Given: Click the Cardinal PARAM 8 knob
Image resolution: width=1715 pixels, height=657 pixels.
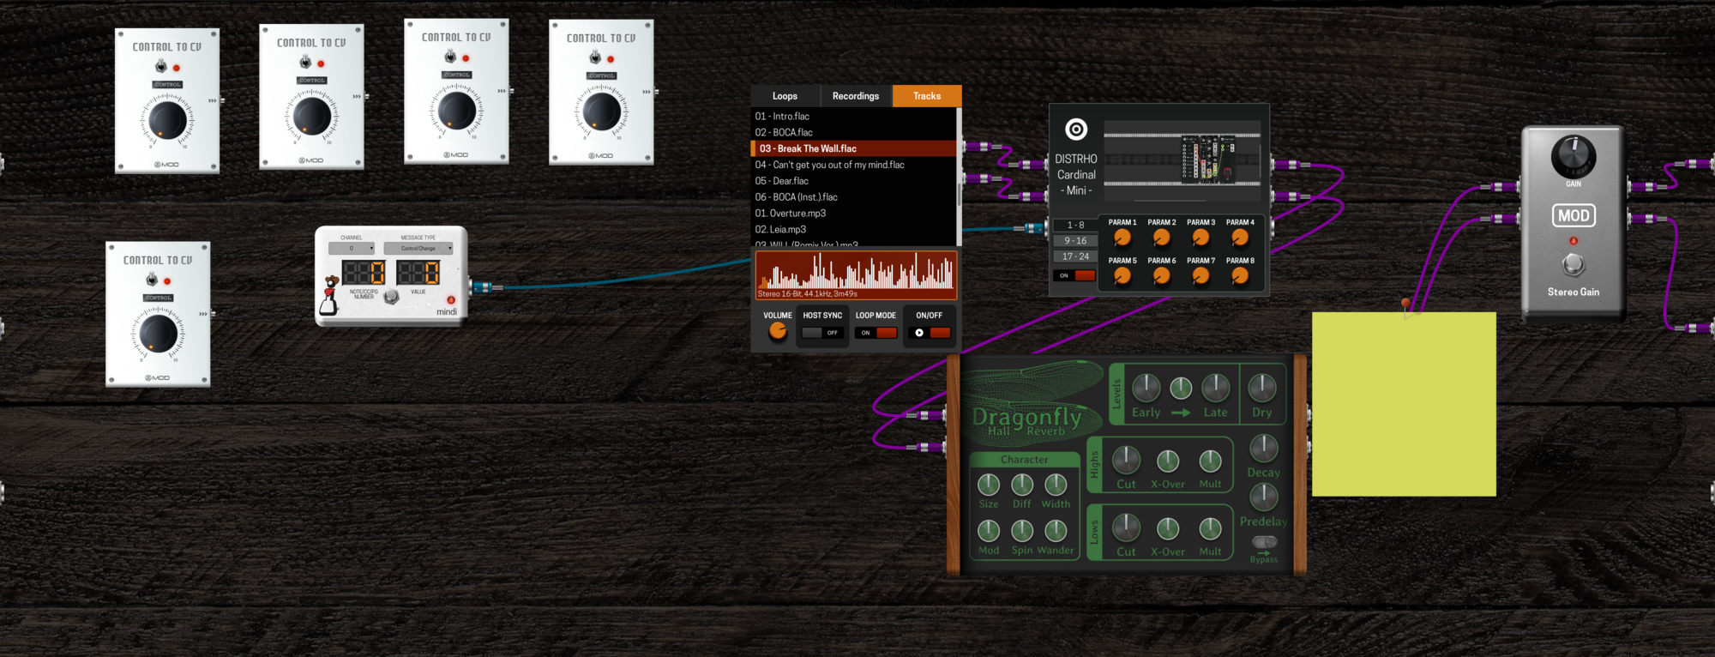Looking at the screenshot, I should 1240,275.
